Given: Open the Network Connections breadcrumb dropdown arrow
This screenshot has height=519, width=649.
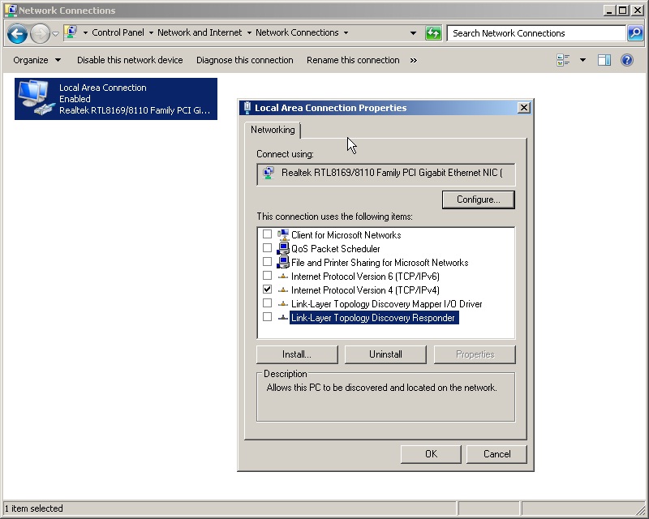Looking at the screenshot, I should click(x=249, y=32).
